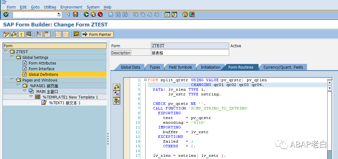
Task: Click the Check form hierarchy icon
Action: (14, 34)
